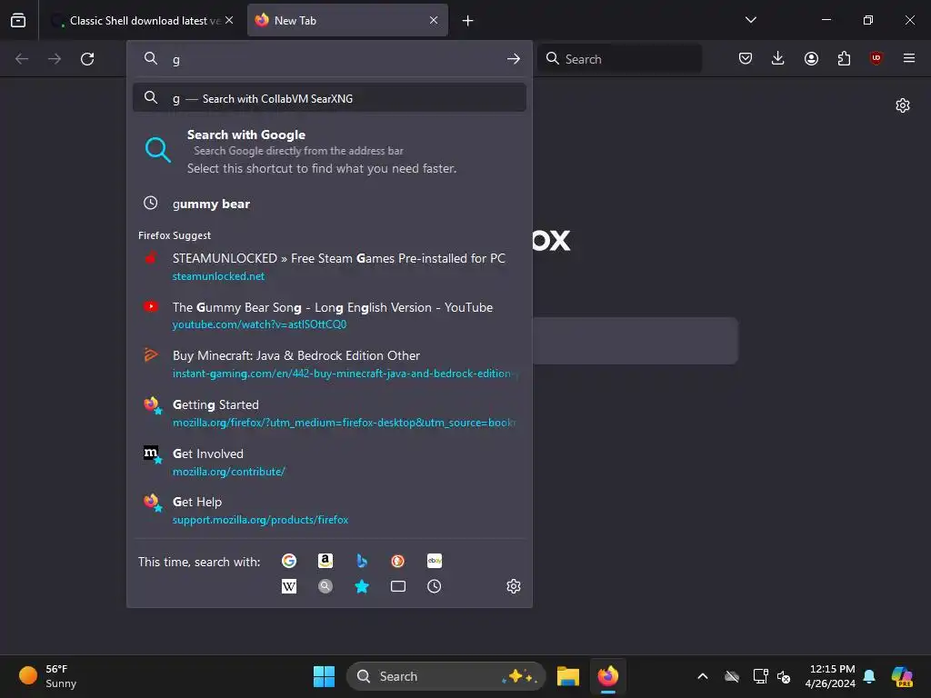Viewport: 931px width, 698px height.
Task: Open the Get Involved bookmark suggestion
Action: click(329, 462)
